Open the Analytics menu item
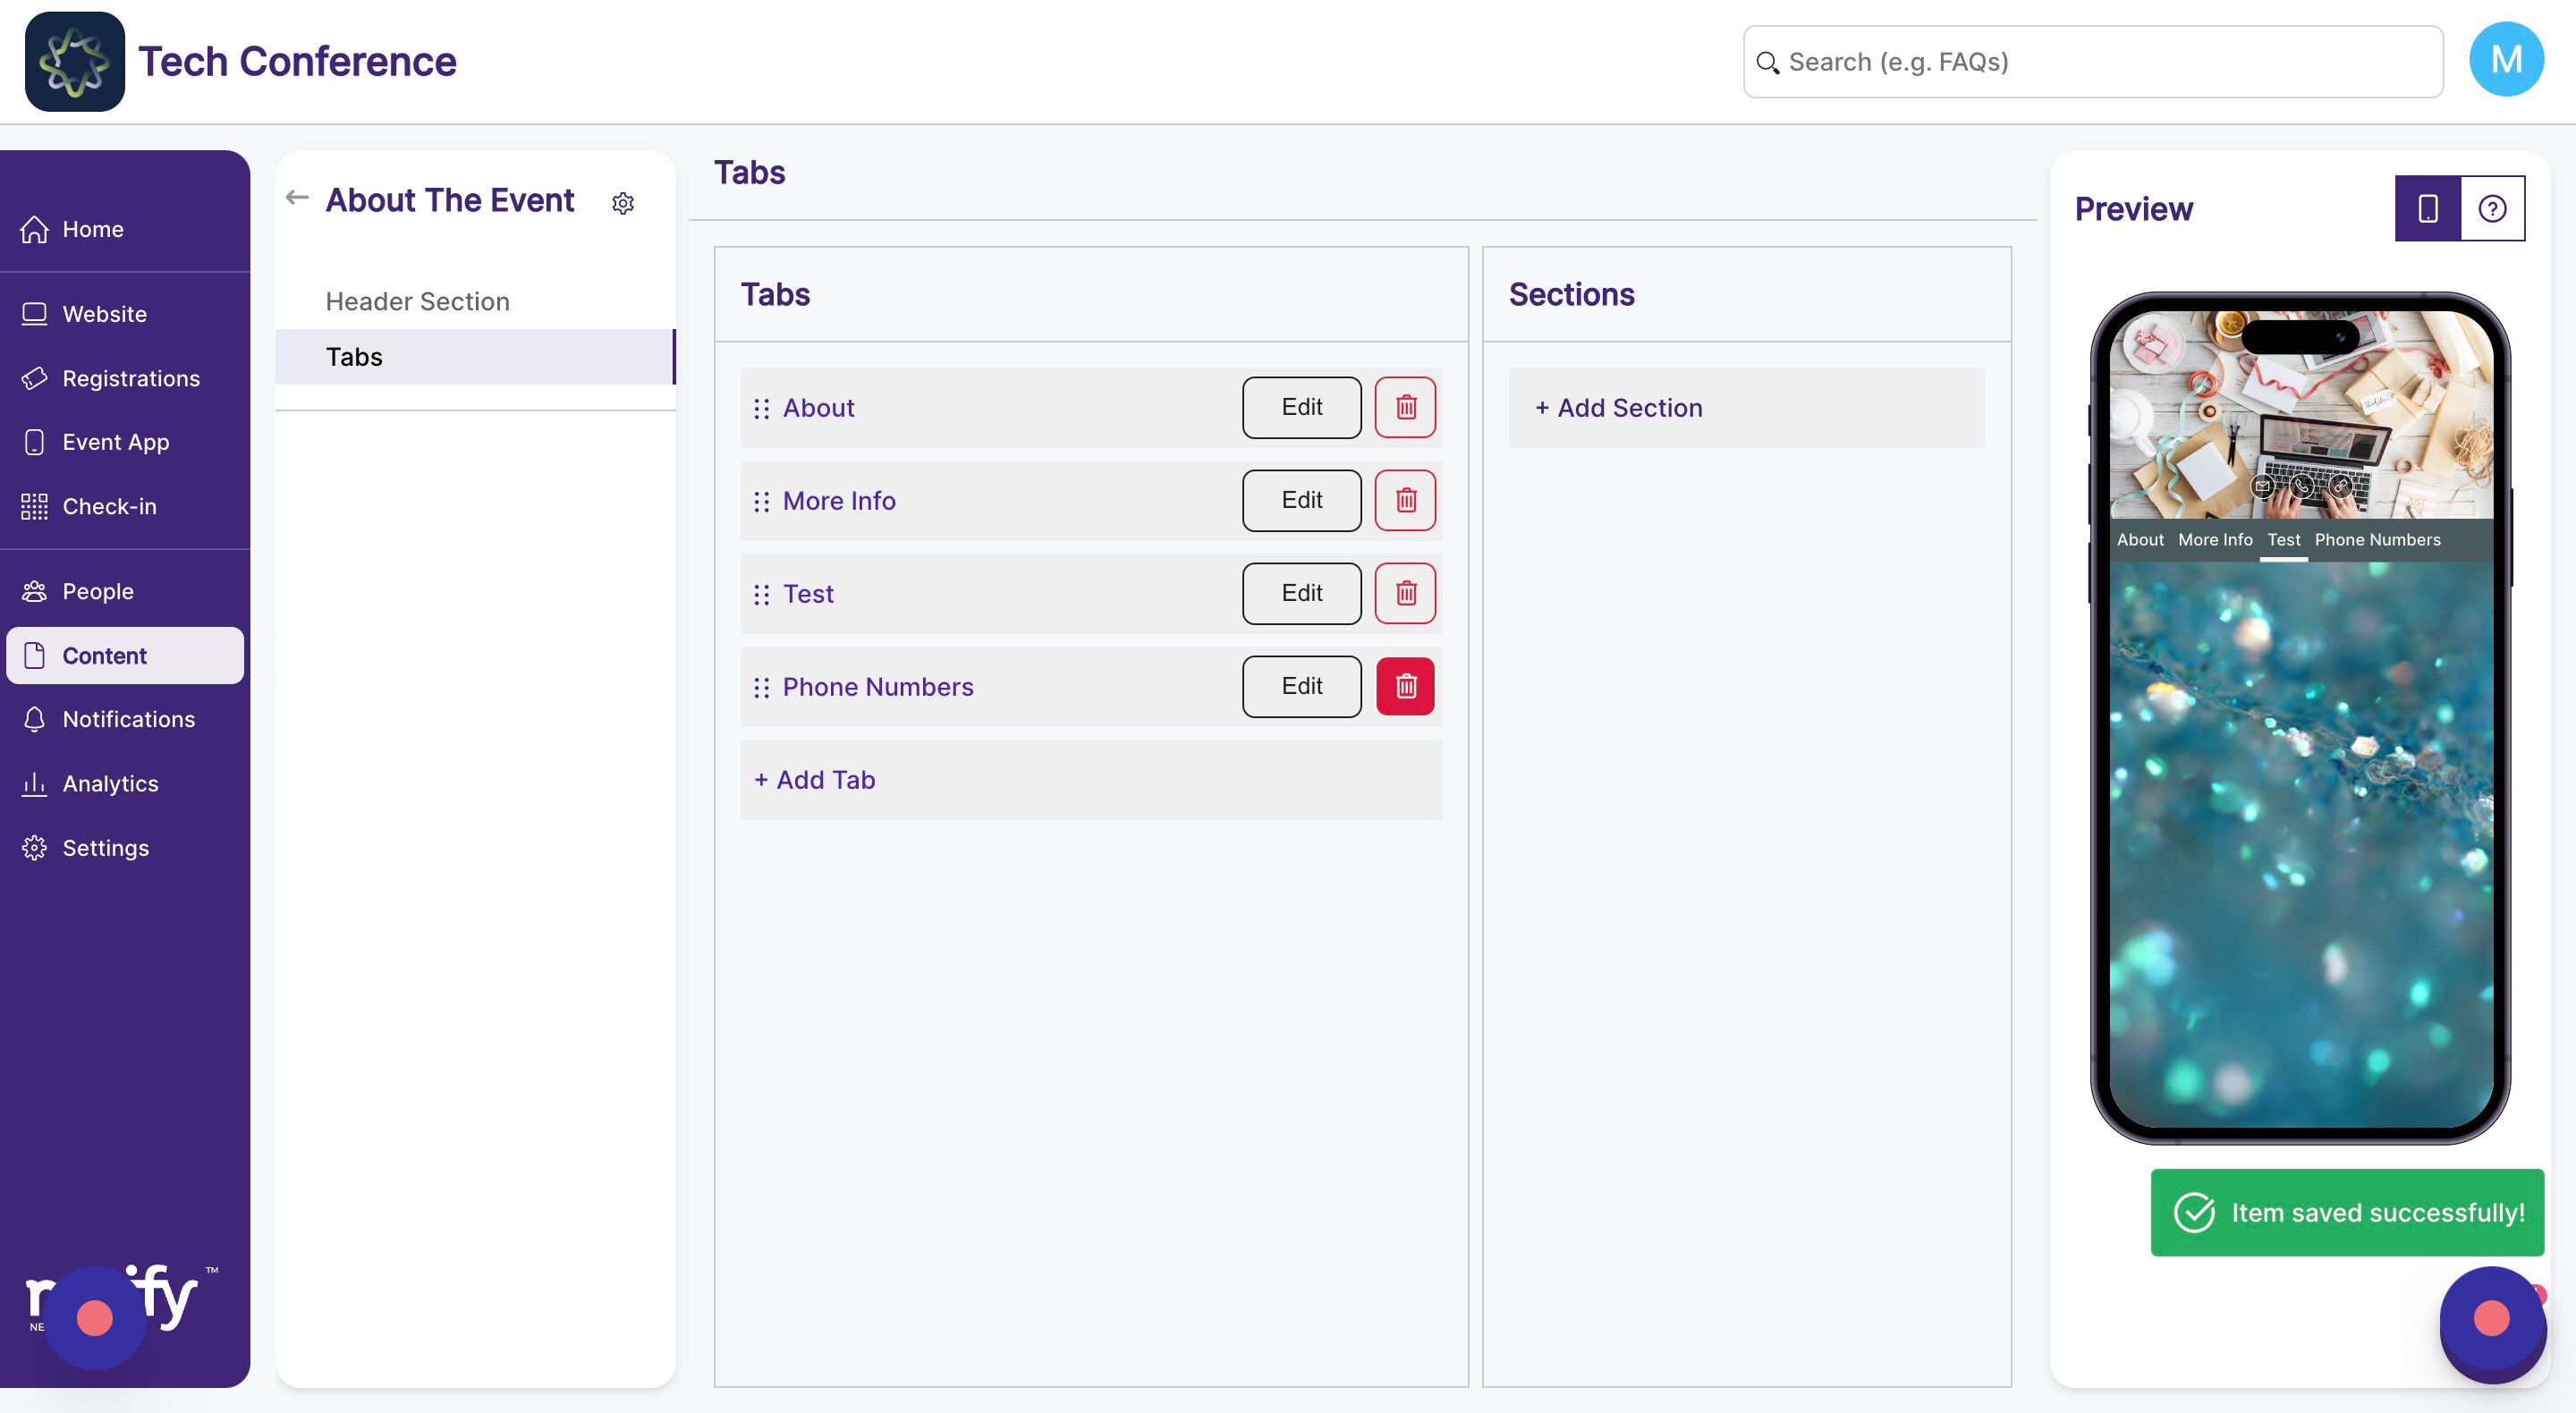 [110, 783]
